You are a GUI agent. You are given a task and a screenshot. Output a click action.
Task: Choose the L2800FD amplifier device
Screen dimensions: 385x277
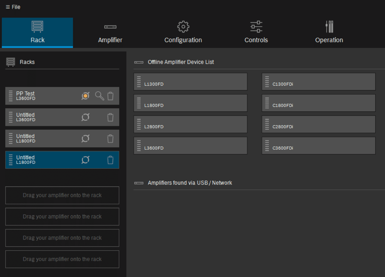point(190,124)
